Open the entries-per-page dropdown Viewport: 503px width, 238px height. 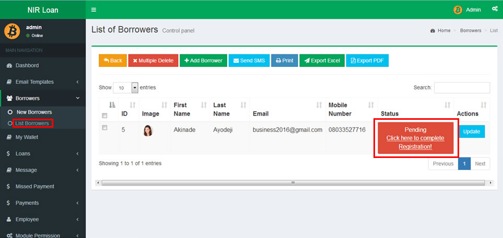135,88
